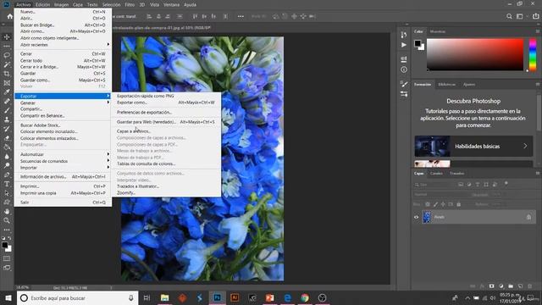542x305 pixels.
Task: Click the share icon at top right
Action: coord(535,16)
